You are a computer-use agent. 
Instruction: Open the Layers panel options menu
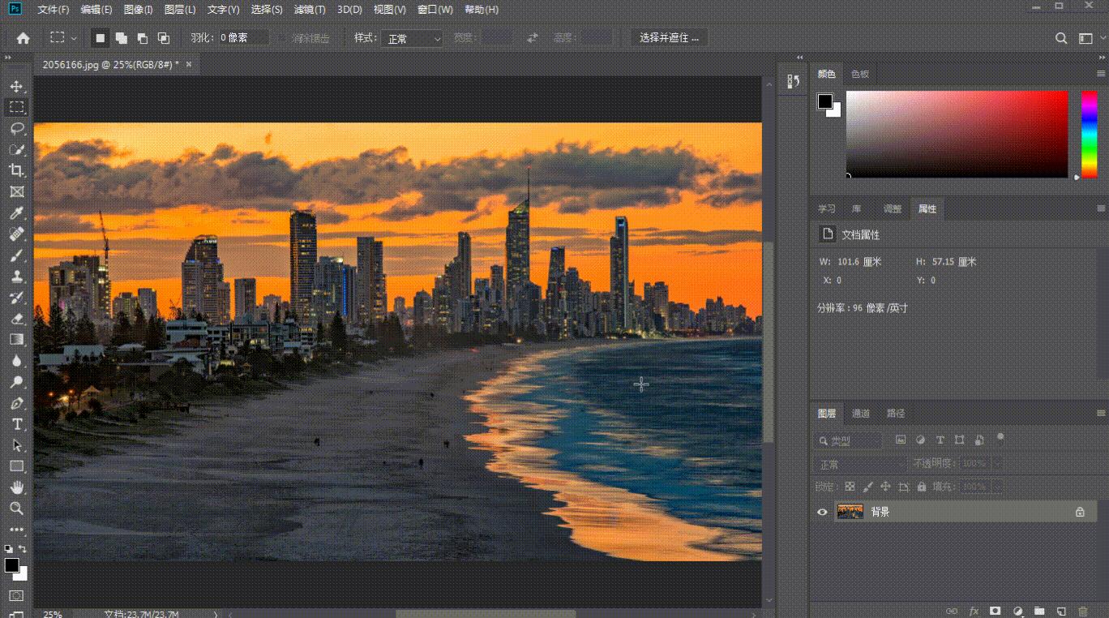(x=1101, y=414)
